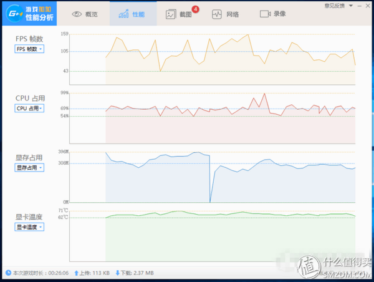Click the highest spike on CPU graph

[x=264, y=94]
